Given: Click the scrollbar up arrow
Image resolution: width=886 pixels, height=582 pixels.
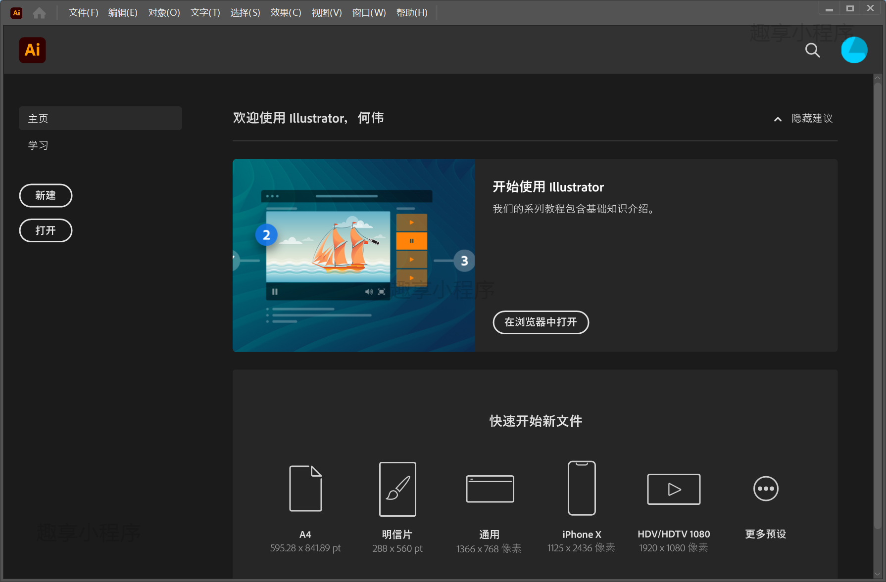Looking at the screenshot, I should click(x=878, y=78).
